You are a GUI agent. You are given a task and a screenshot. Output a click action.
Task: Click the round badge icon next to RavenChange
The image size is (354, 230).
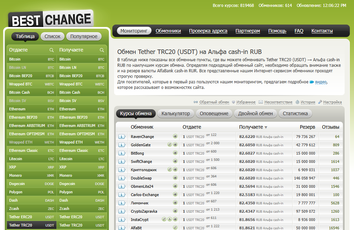[175, 136]
